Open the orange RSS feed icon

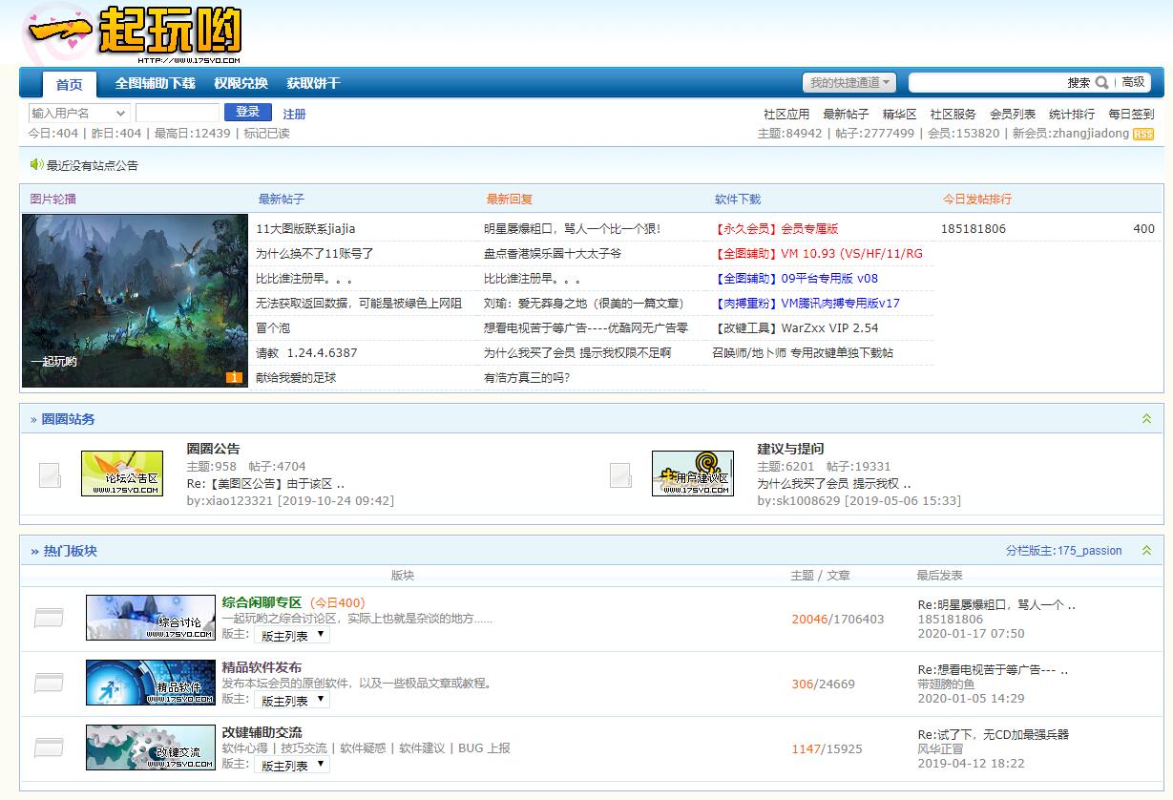[1142, 135]
